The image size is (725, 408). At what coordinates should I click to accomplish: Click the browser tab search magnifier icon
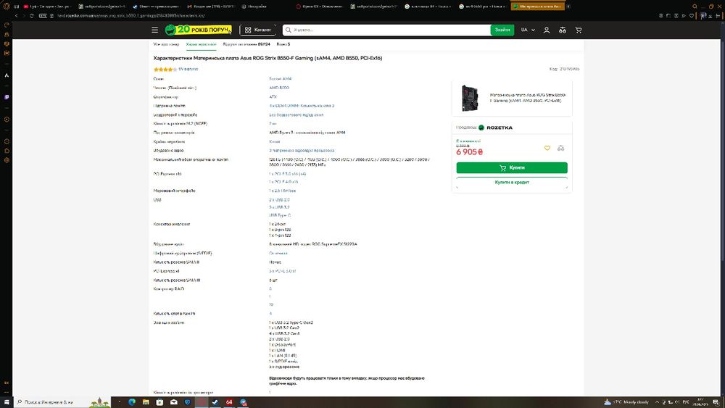click(x=695, y=7)
